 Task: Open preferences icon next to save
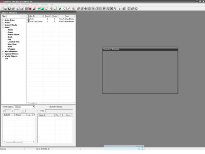click(x=13, y=9)
